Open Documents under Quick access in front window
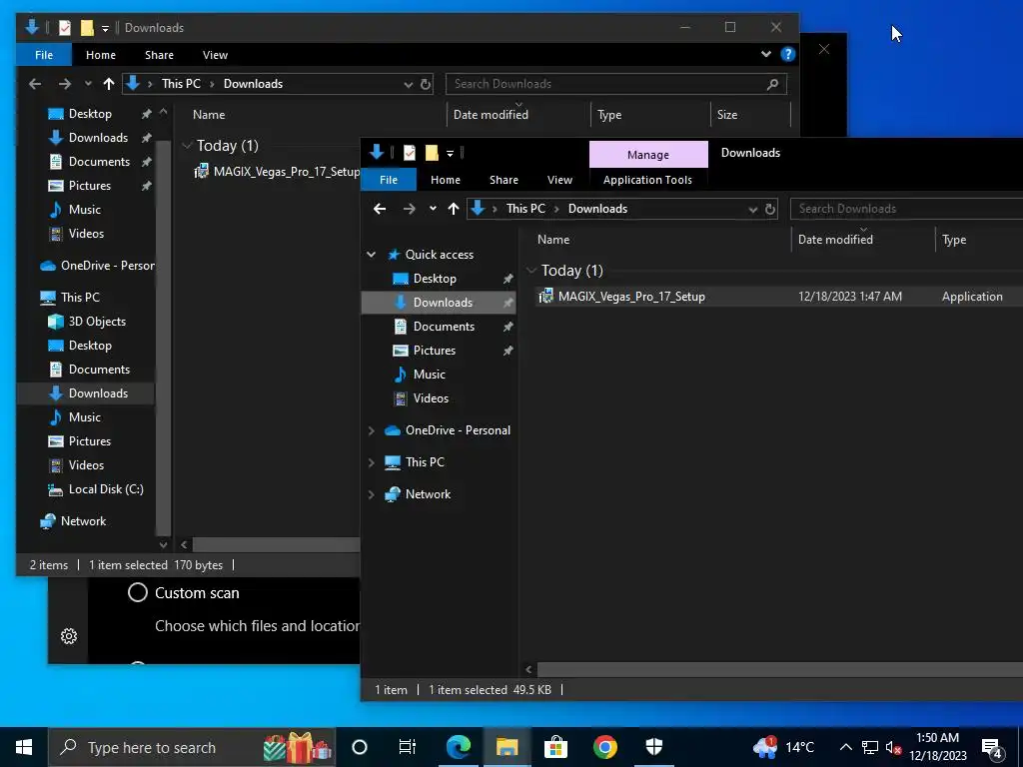Image resolution: width=1023 pixels, height=767 pixels. tap(444, 327)
